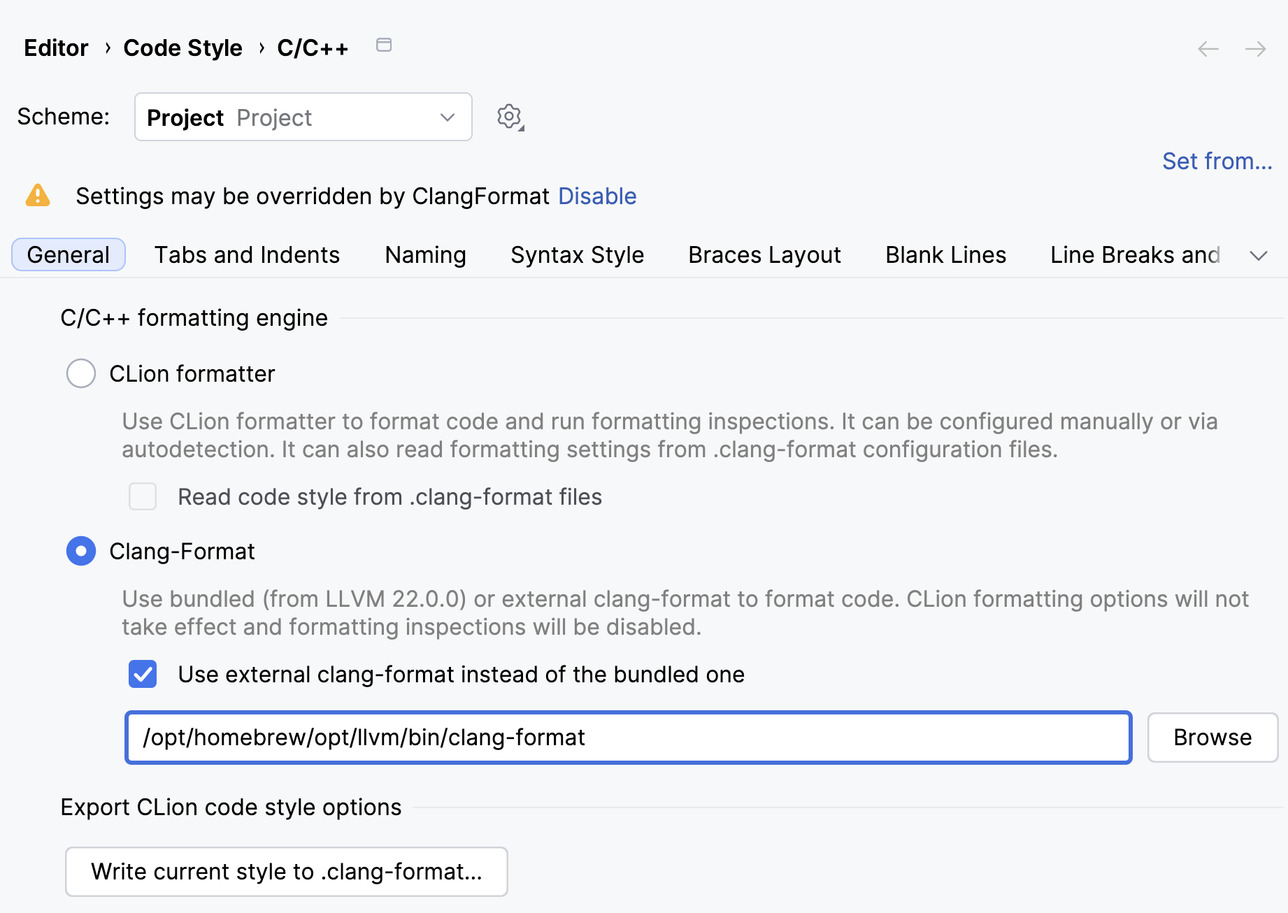Open the Braces Layout tab
Screen dimensions: 1288x913
(x=764, y=254)
